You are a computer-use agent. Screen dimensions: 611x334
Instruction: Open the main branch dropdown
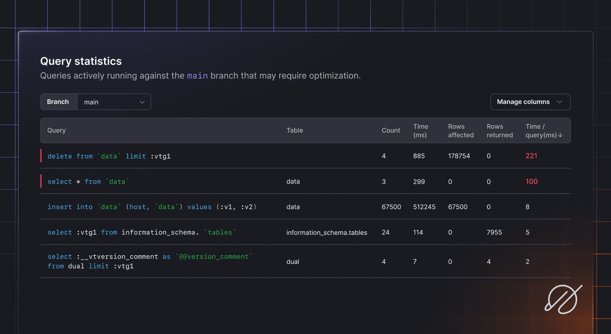(114, 102)
